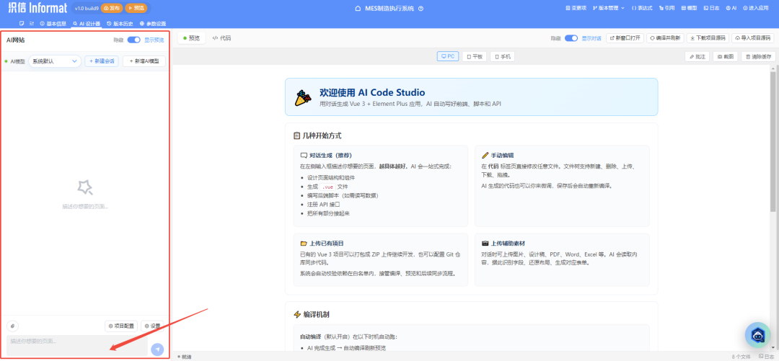779x361 pixels.
Task: Click the home icon beside MES制造执行系统
Action: coord(358,9)
